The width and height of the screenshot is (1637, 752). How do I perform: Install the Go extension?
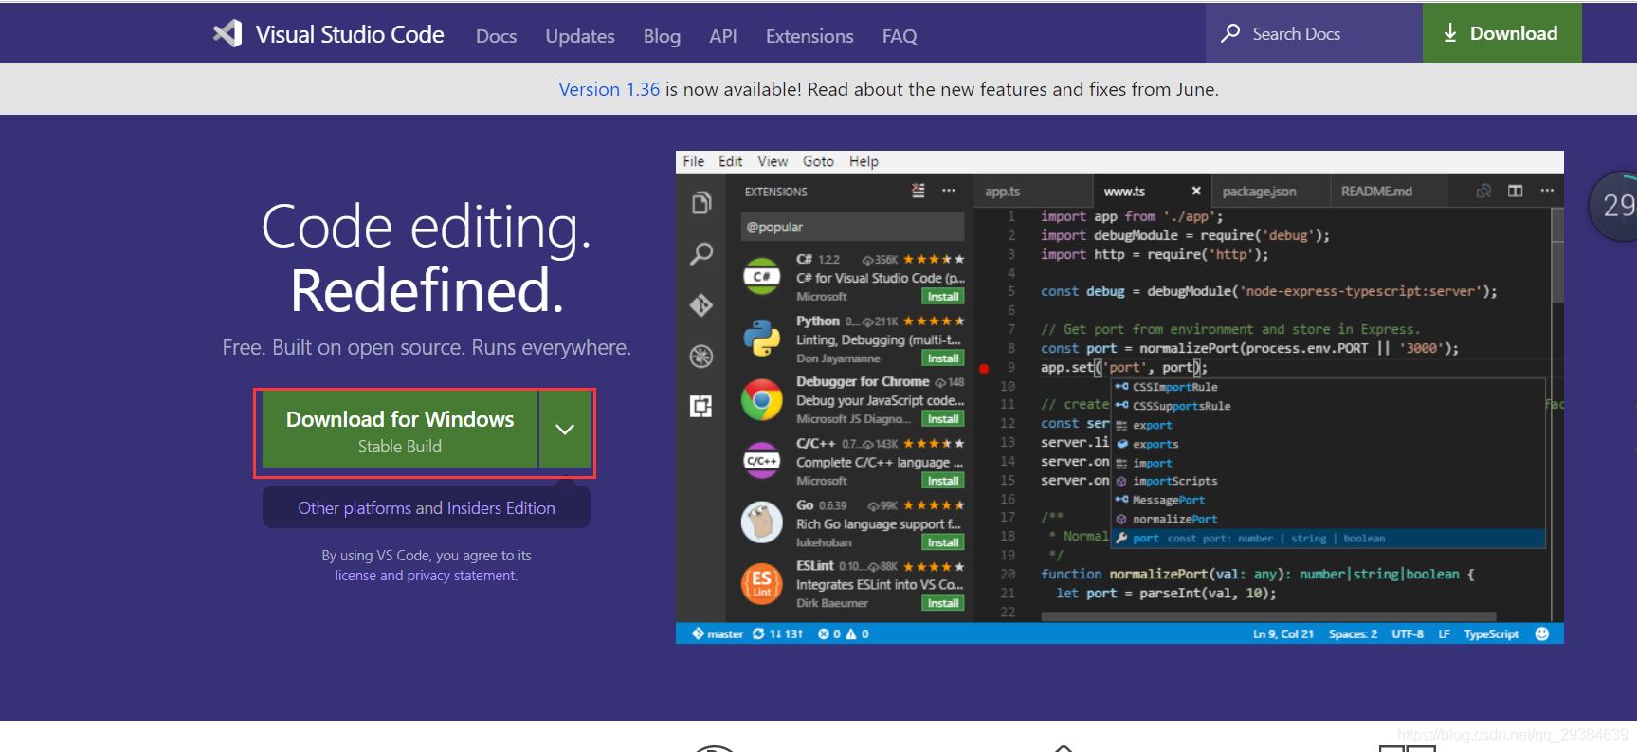tap(943, 542)
